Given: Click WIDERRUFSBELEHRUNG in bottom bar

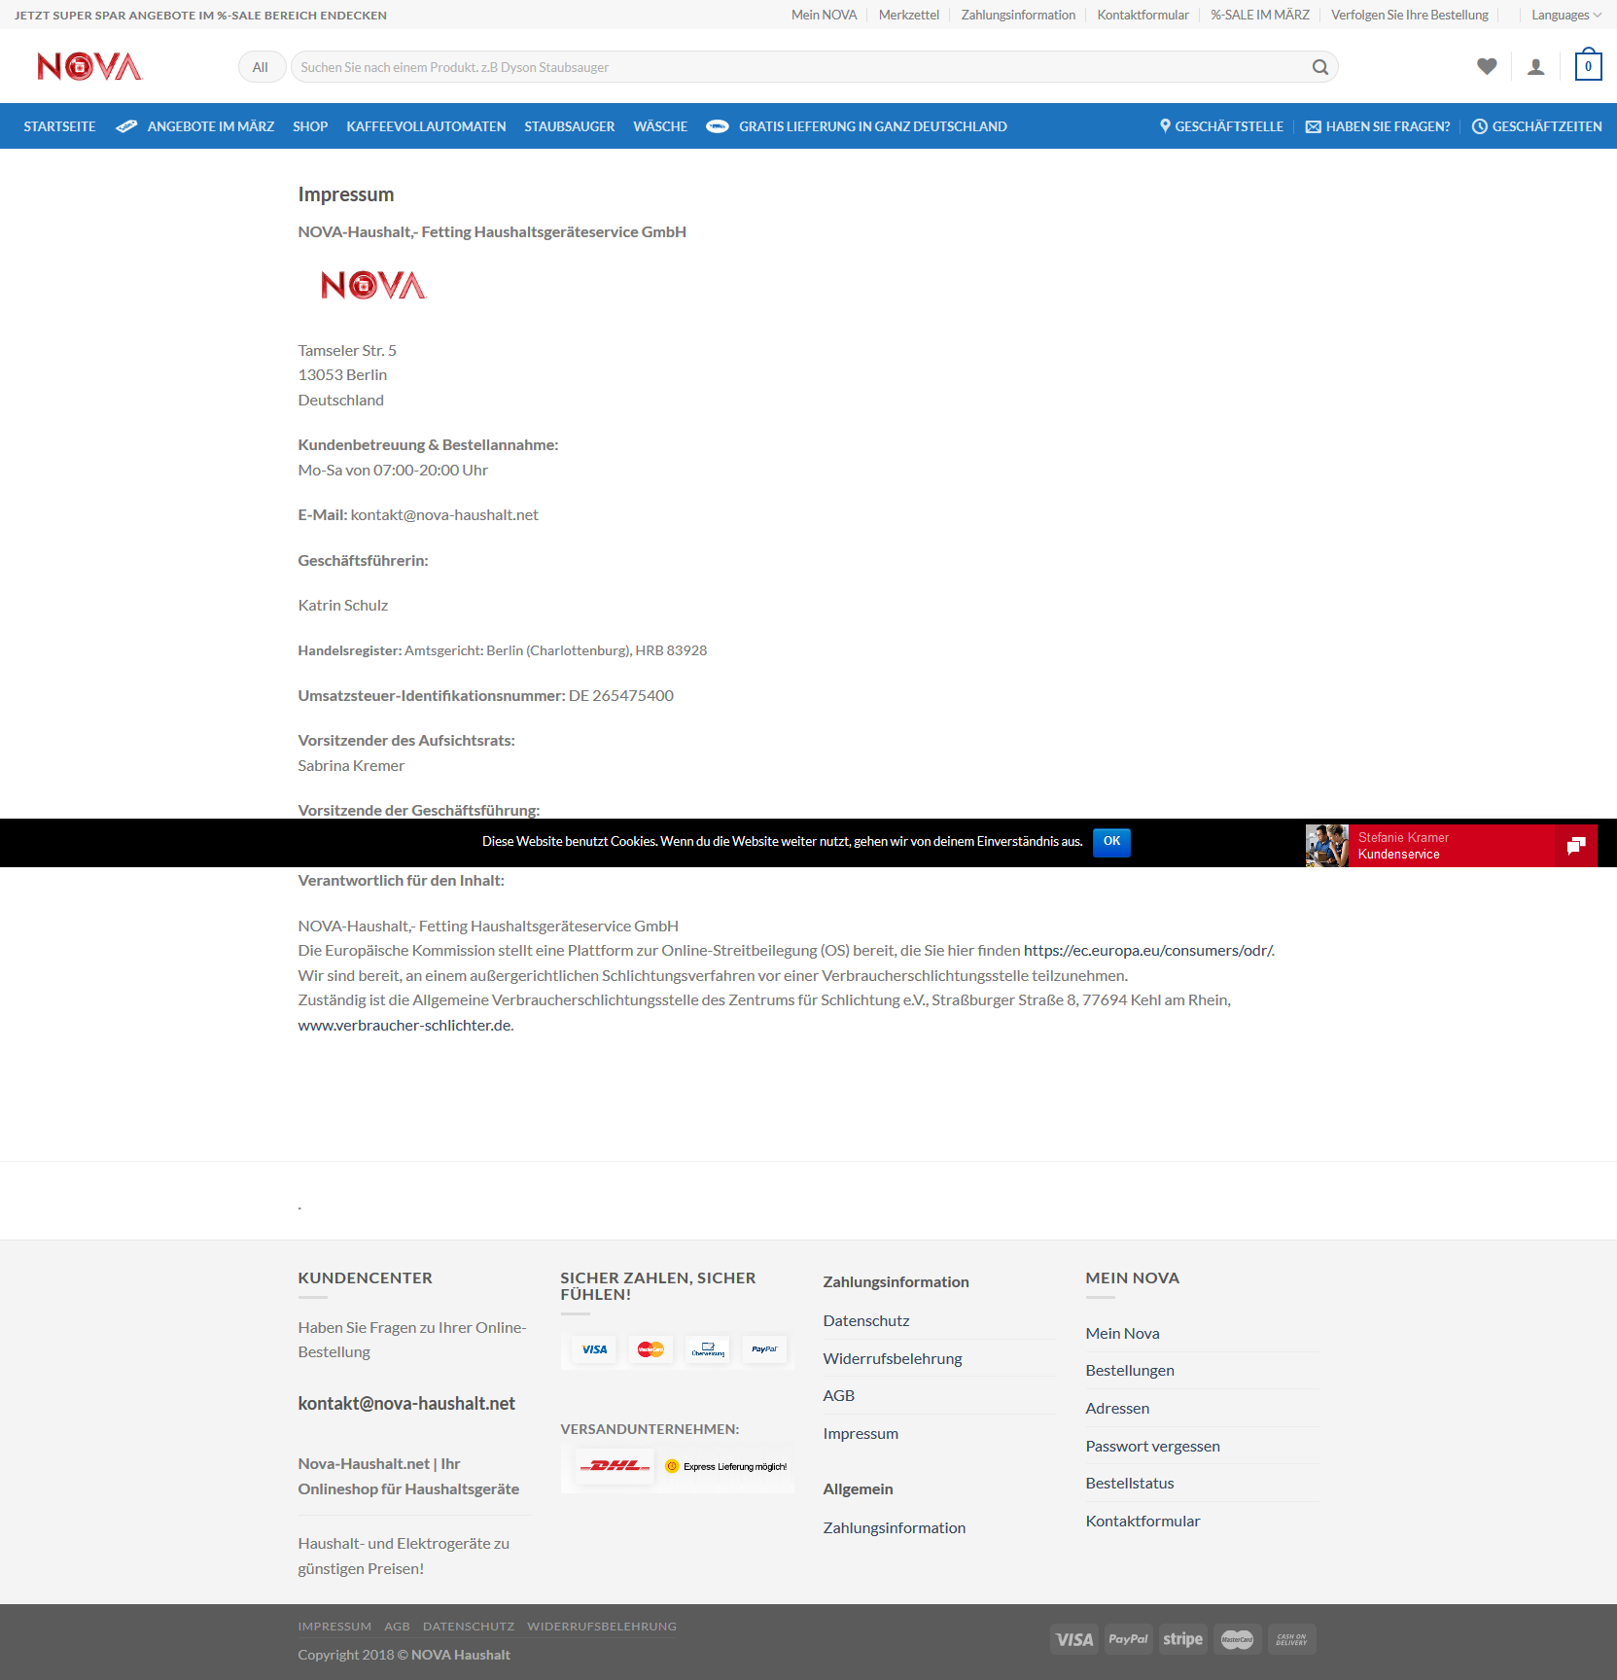Looking at the screenshot, I should click(602, 1627).
